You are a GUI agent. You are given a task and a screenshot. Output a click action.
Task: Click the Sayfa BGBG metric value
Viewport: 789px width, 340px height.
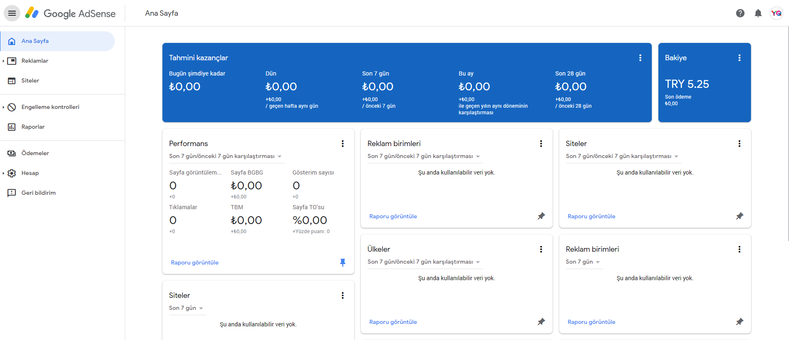(x=246, y=186)
